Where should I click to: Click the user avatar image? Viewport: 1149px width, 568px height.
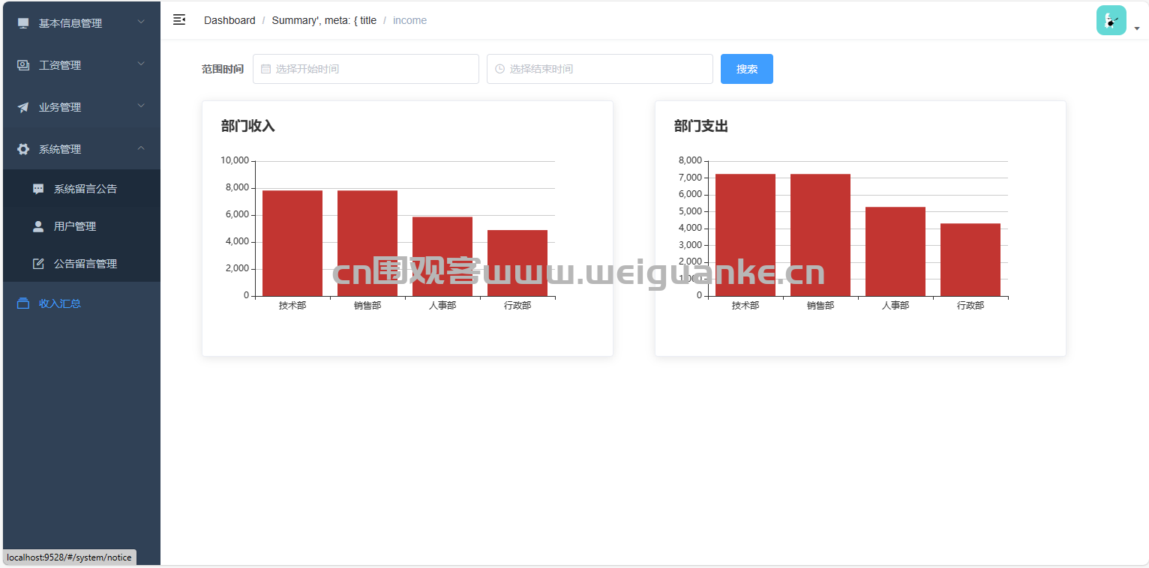[1111, 20]
